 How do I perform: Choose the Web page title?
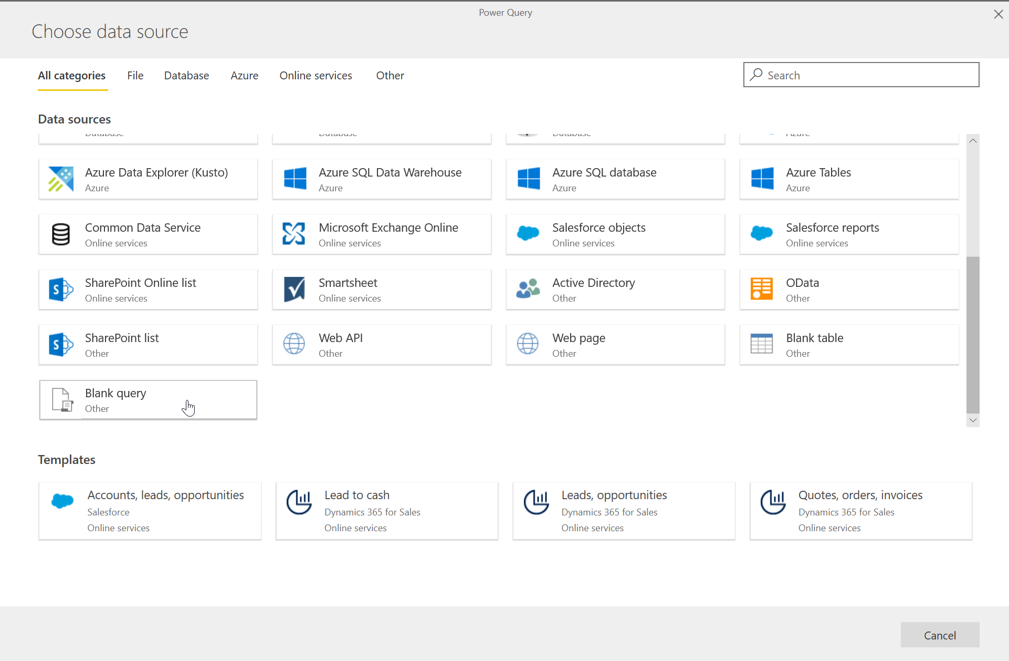click(579, 338)
